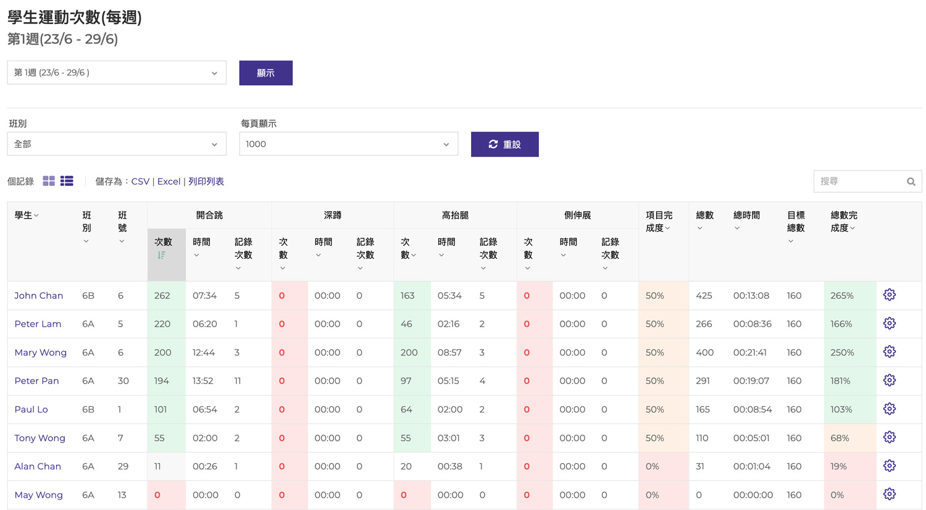Open settings gear for Tony Wong
The height and width of the screenshot is (510, 926).
[x=889, y=437]
